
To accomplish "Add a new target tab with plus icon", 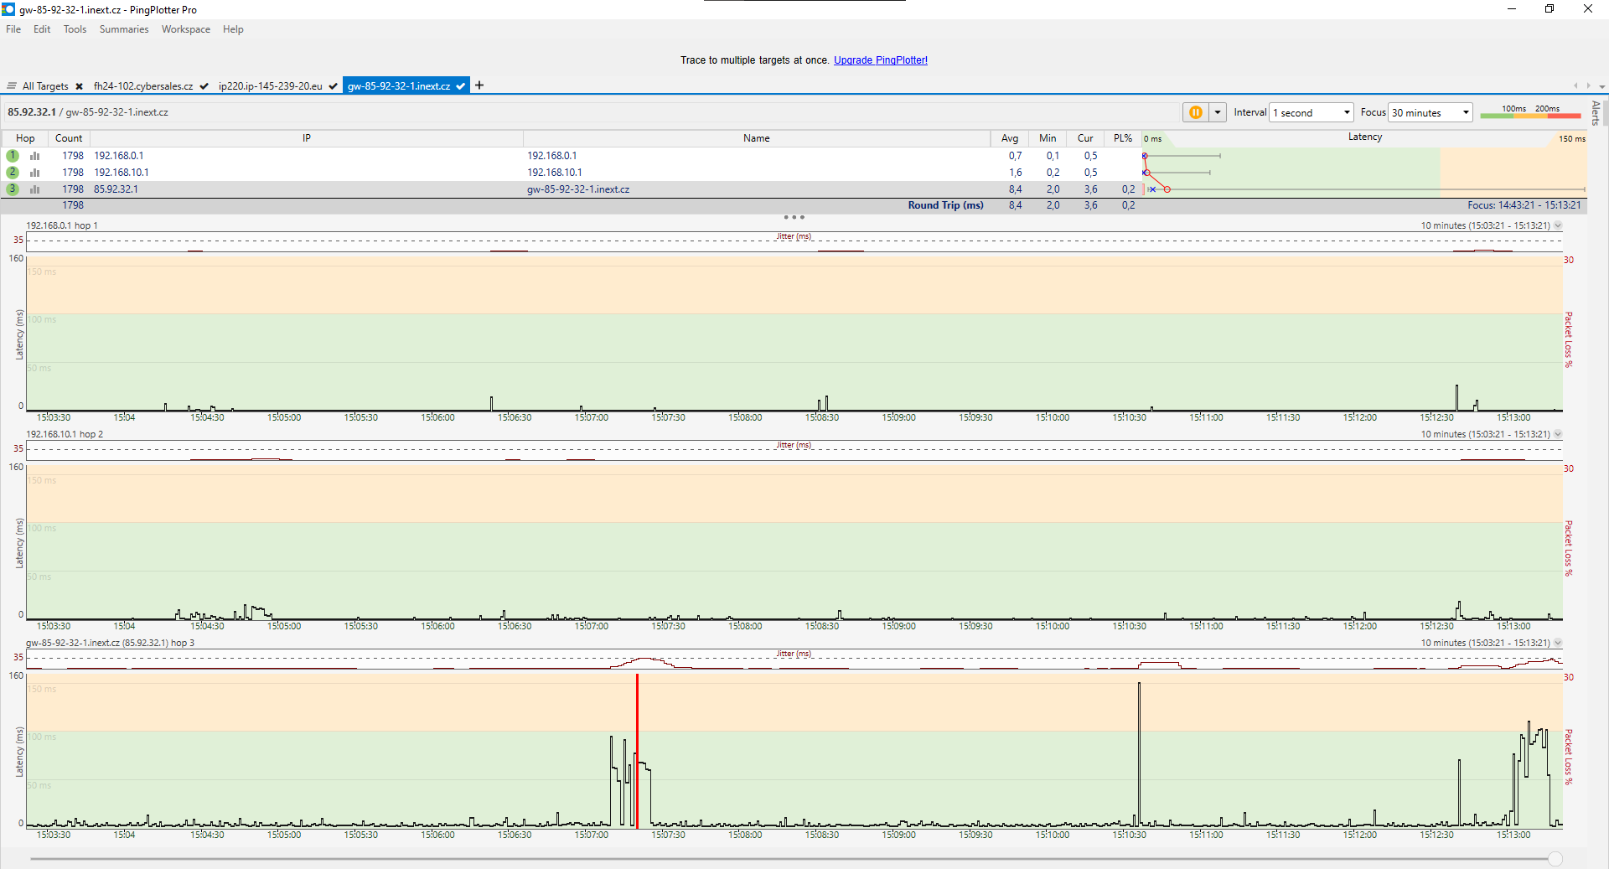I will coord(479,85).
